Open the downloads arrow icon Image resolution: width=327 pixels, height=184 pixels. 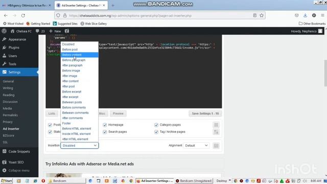coord(305,15)
